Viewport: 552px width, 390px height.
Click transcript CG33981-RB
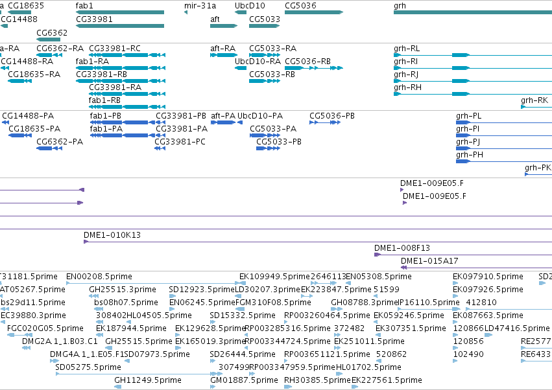pos(121,81)
